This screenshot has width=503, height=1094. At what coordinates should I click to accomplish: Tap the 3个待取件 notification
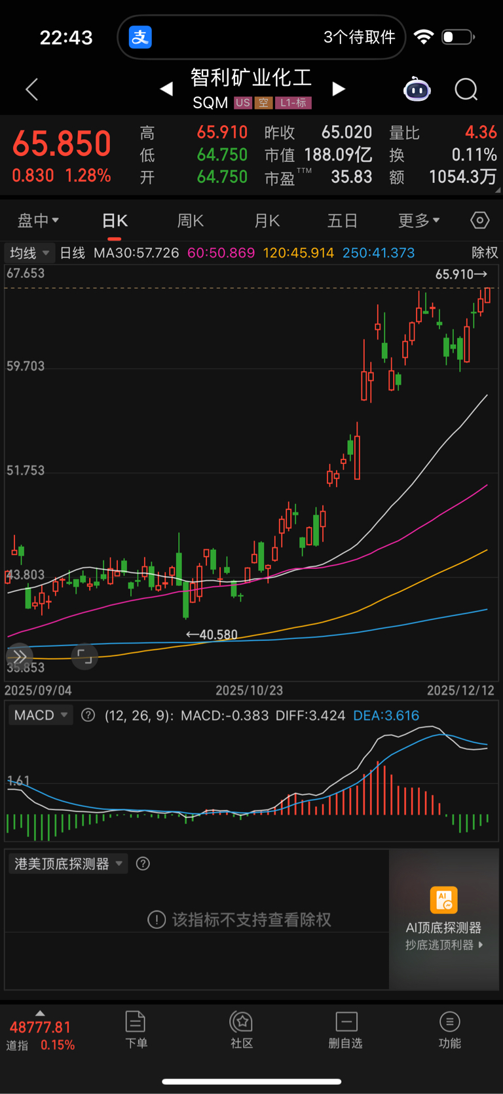360,37
